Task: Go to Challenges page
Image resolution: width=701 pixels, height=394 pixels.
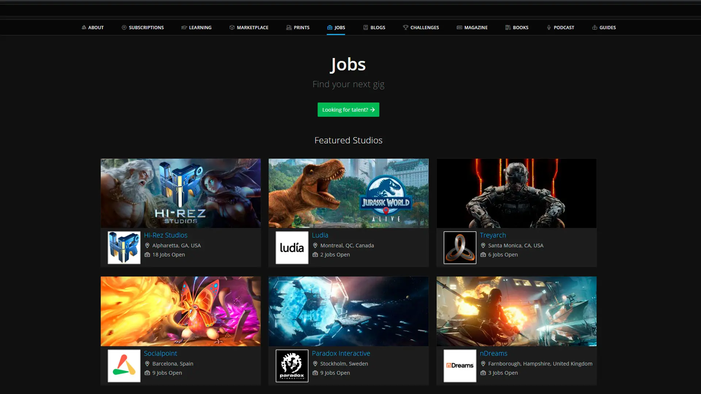Action: pos(425,27)
